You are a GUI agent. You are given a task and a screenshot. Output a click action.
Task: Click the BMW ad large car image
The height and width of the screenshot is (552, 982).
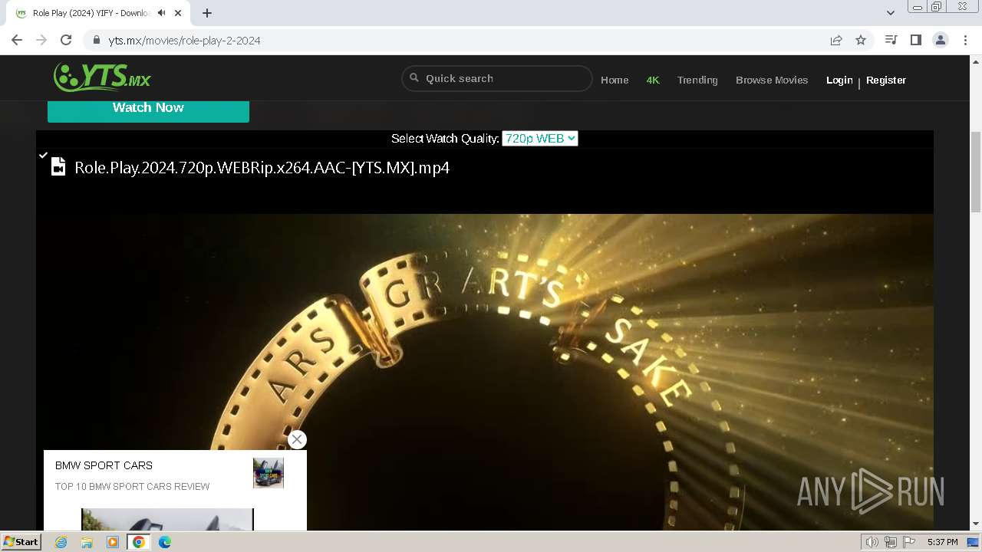pos(167,519)
